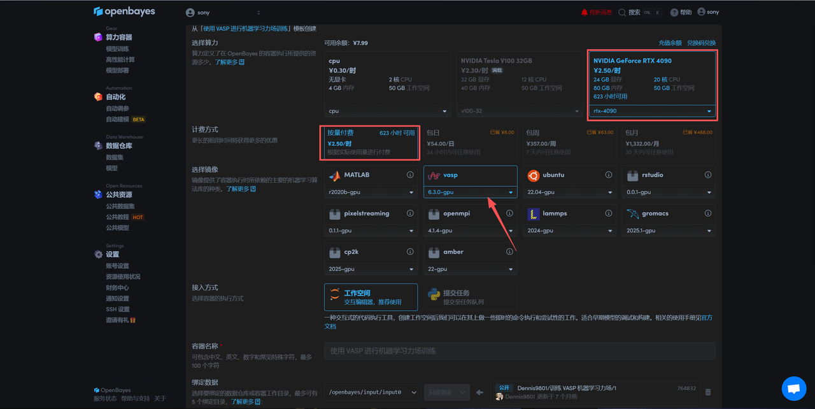Open the 服务状态 footer link

(x=104, y=399)
